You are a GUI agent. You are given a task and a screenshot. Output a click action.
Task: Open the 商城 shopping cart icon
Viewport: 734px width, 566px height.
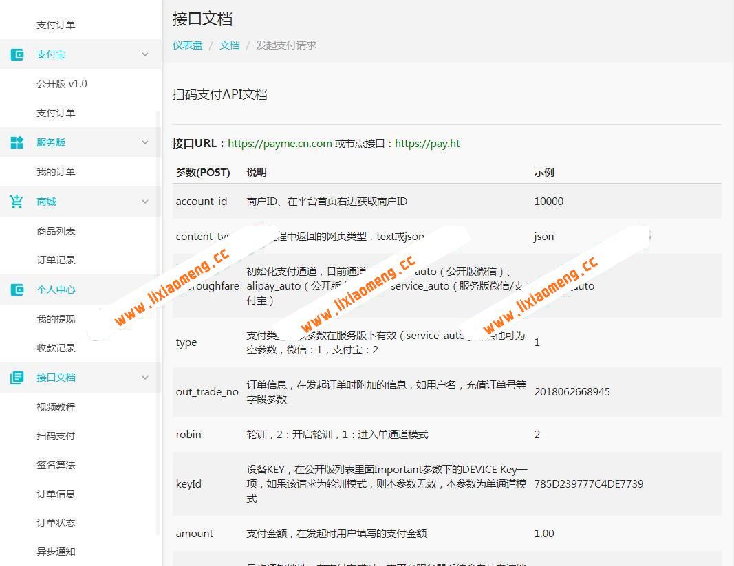[17, 201]
